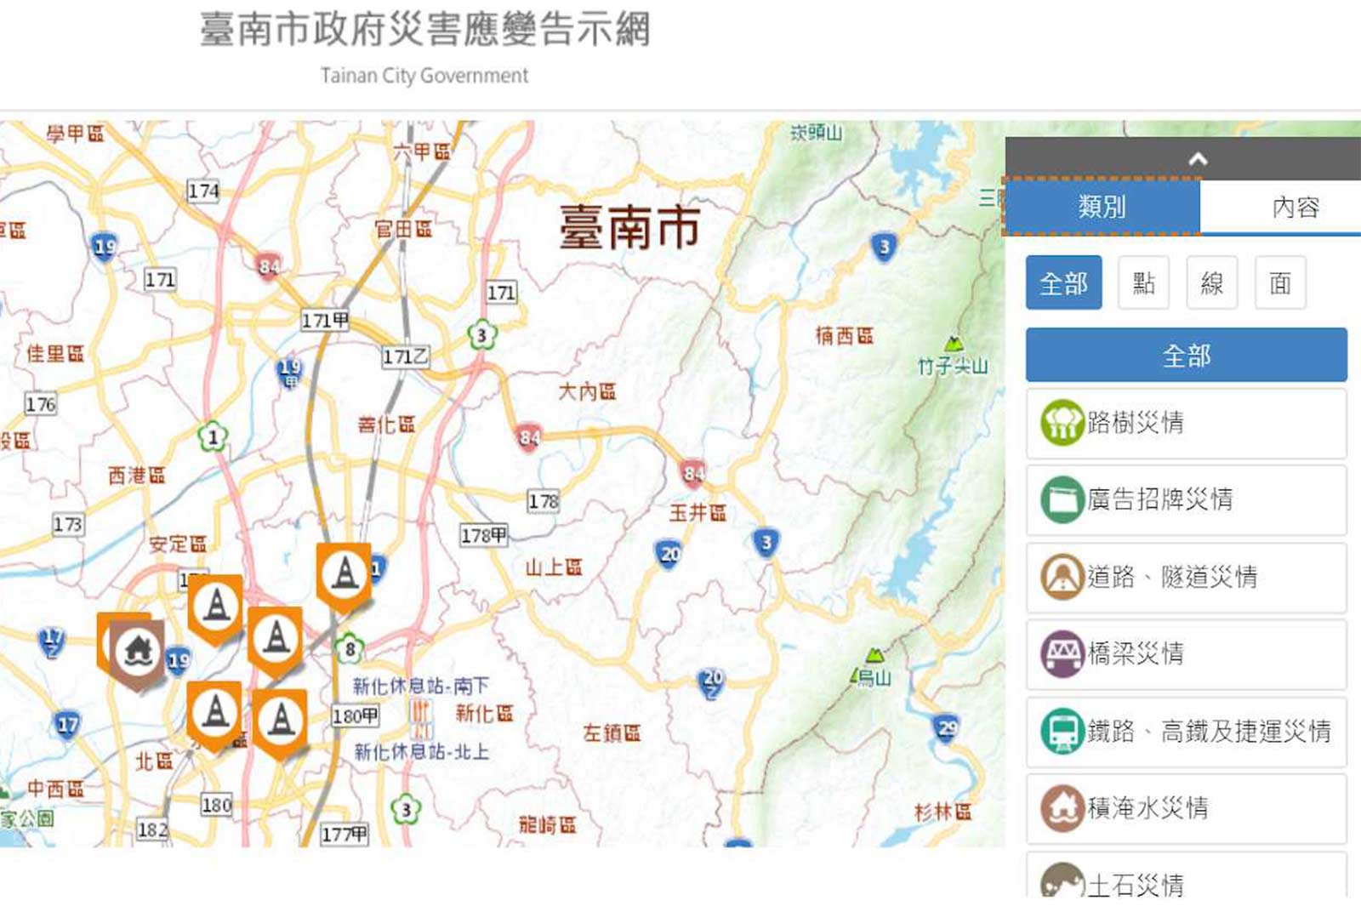The width and height of the screenshot is (1361, 912).
Task: Click the 新化休息站 rest-area icon on map
Action: pyautogui.click(x=421, y=719)
